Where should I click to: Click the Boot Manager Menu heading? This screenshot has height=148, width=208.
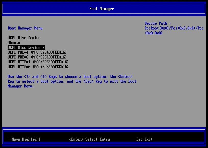click(25, 28)
